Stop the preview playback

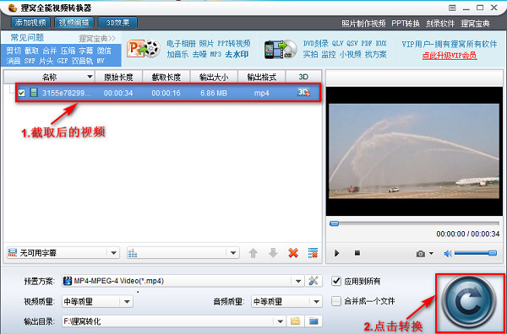pyautogui.click(x=357, y=253)
